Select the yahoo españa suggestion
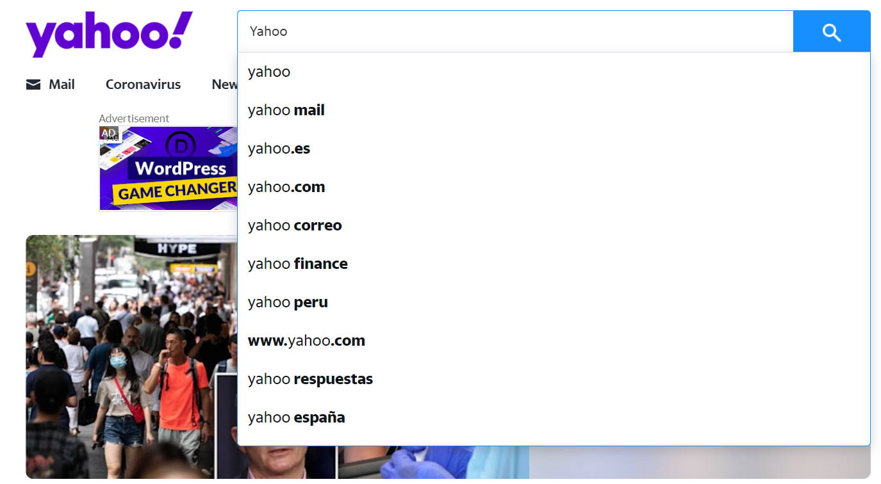Image resolution: width=881 pixels, height=484 pixels. click(296, 417)
